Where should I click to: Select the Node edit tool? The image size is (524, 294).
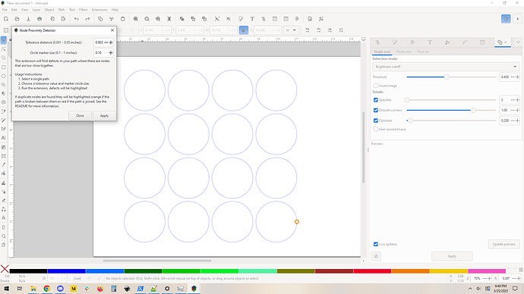(4, 49)
